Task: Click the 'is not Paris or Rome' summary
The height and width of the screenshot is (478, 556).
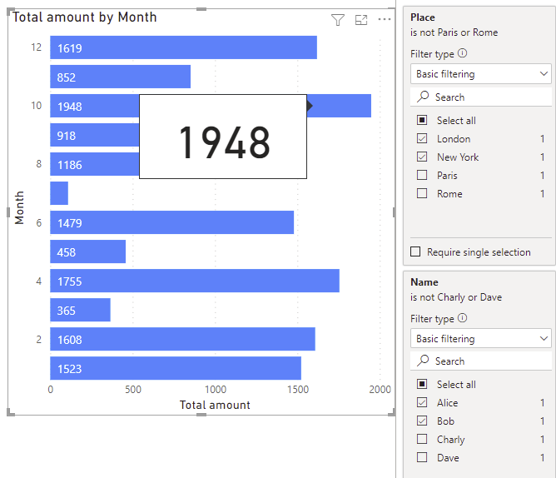Action: [454, 32]
